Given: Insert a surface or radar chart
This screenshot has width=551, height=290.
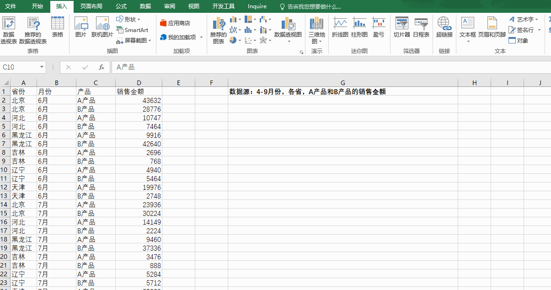Looking at the screenshot, I should pos(265,40).
